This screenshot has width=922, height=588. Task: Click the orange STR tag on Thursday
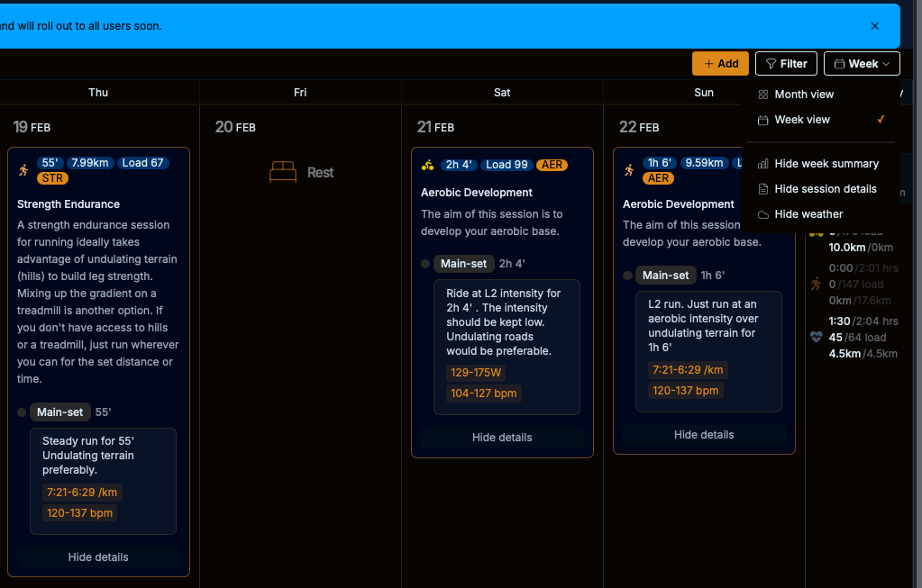pyautogui.click(x=53, y=178)
